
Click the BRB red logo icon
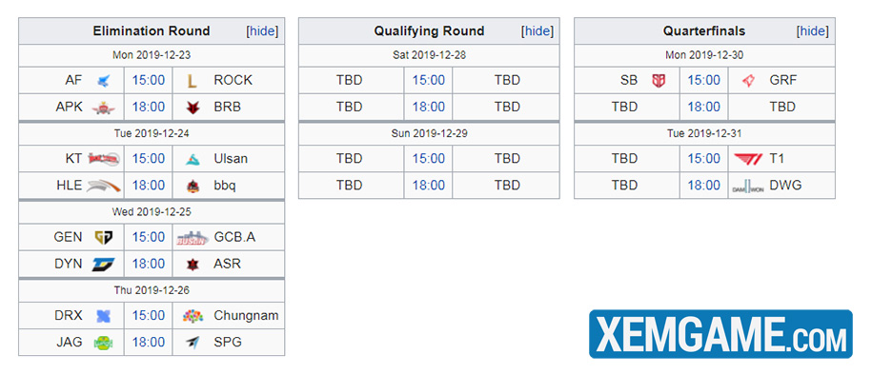click(193, 108)
